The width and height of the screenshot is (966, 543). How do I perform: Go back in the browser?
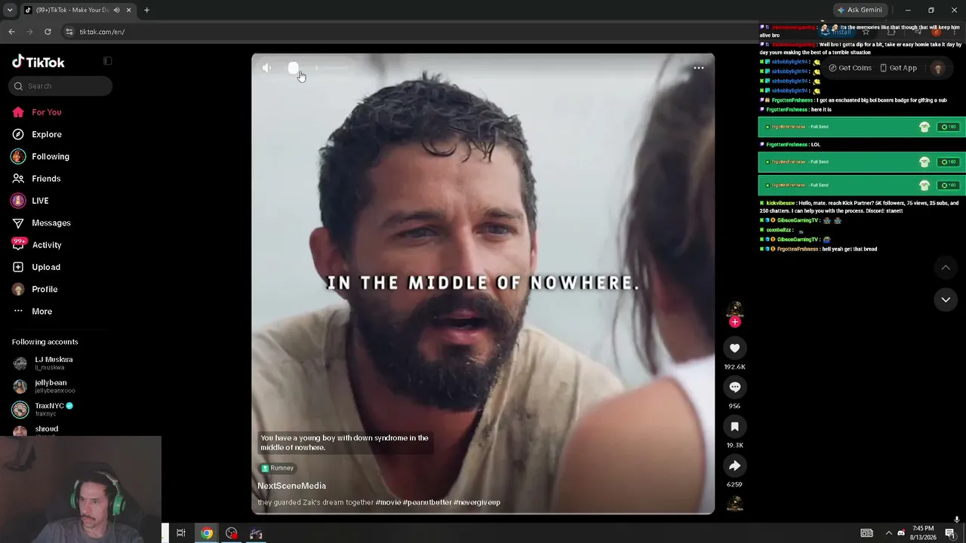[11, 32]
